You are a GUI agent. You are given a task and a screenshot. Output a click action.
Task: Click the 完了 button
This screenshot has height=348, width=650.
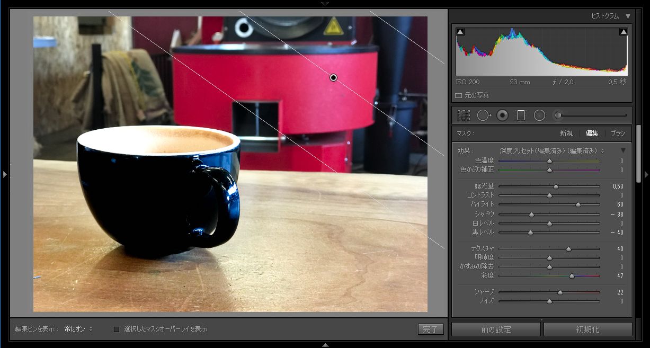pos(431,329)
